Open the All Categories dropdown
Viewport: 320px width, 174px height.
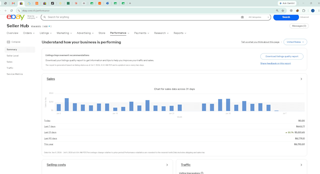(258, 17)
